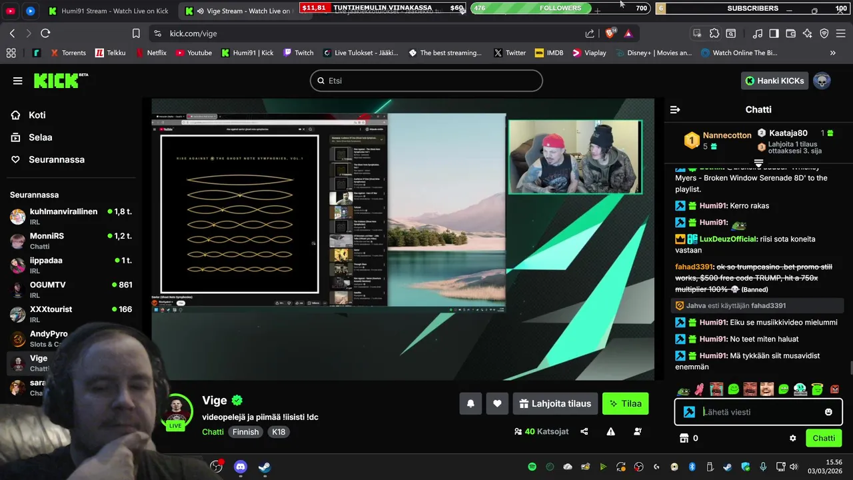Toggle the browser sidebar panel

[x=774, y=33]
